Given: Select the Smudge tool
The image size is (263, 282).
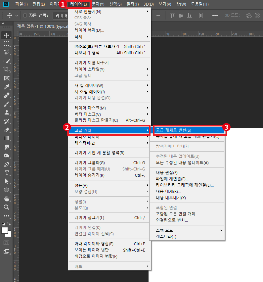Looking at the screenshot, I should click(x=7, y=147).
